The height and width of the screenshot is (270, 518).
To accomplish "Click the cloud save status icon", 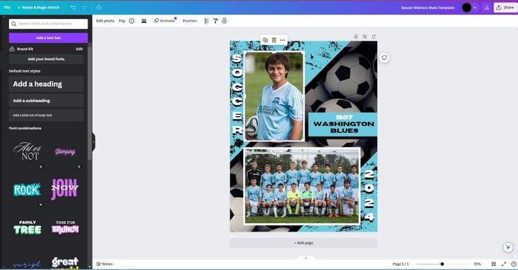I will pos(99,7).
